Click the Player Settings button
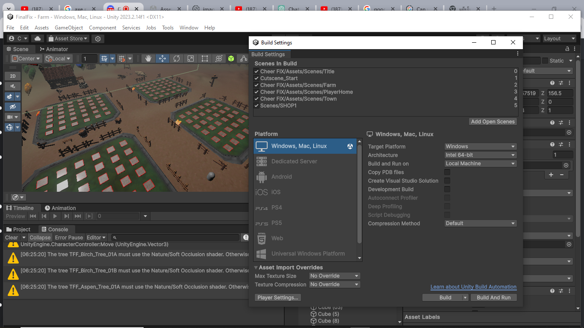The image size is (584, 328). coord(277,298)
